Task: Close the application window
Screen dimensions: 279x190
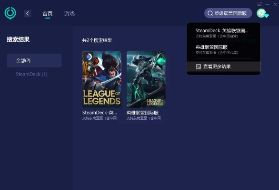Action: pyautogui.click(x=275, y=4)
